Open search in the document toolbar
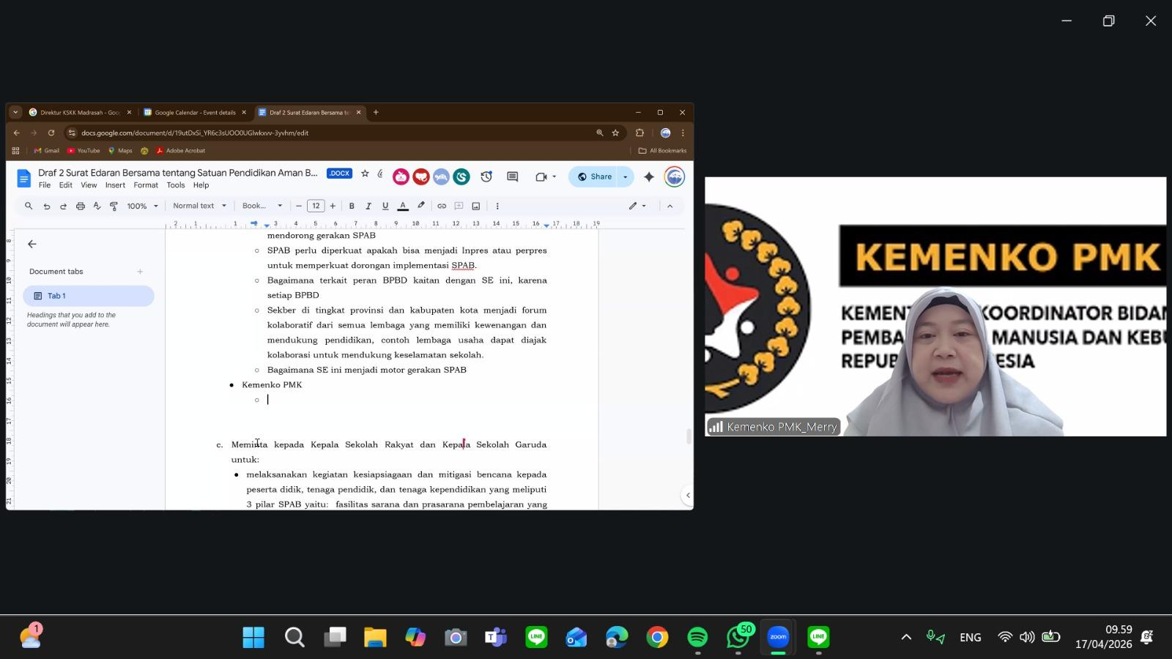 pyautogui.click(x=29, y=206)
